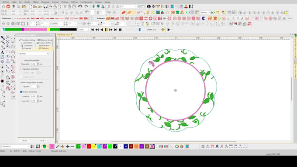Open the info "i" circle icon

click(148, 7)
